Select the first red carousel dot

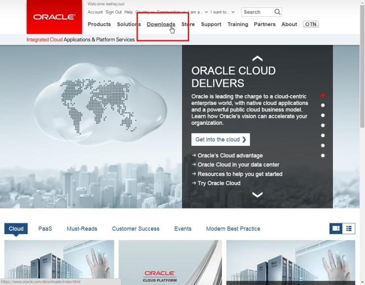[x=323, y=95]
